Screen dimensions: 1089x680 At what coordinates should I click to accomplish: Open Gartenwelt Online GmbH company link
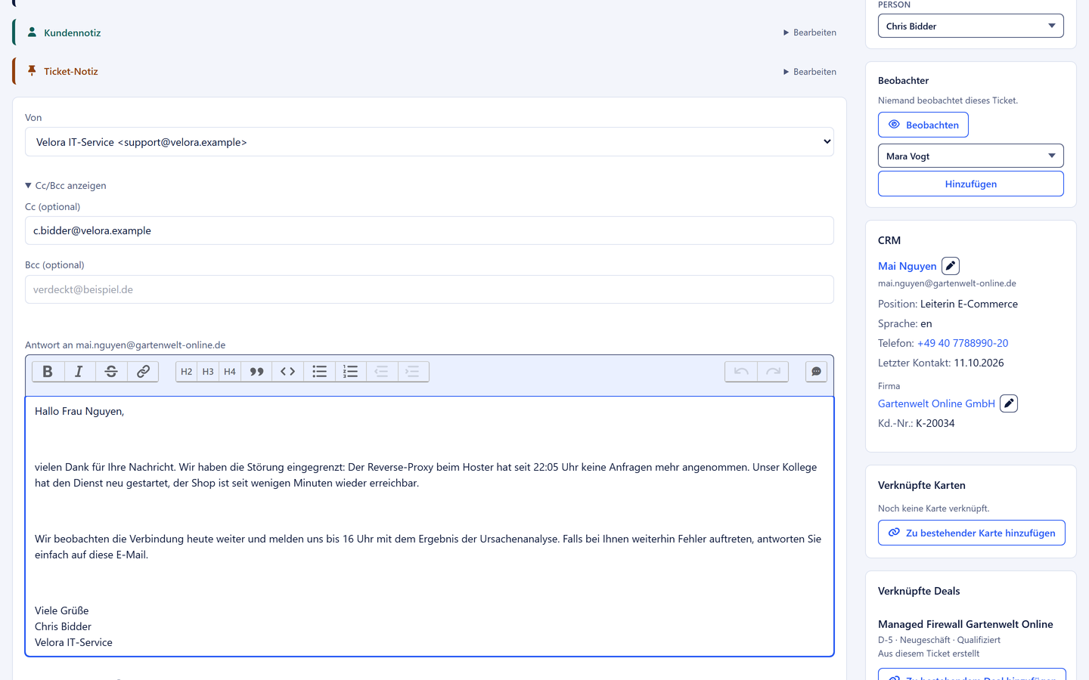(936, 403)
